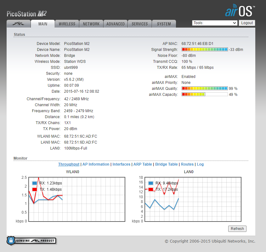
Task: Click the PicoStation M2 header logo
Action: coord(27,14)
